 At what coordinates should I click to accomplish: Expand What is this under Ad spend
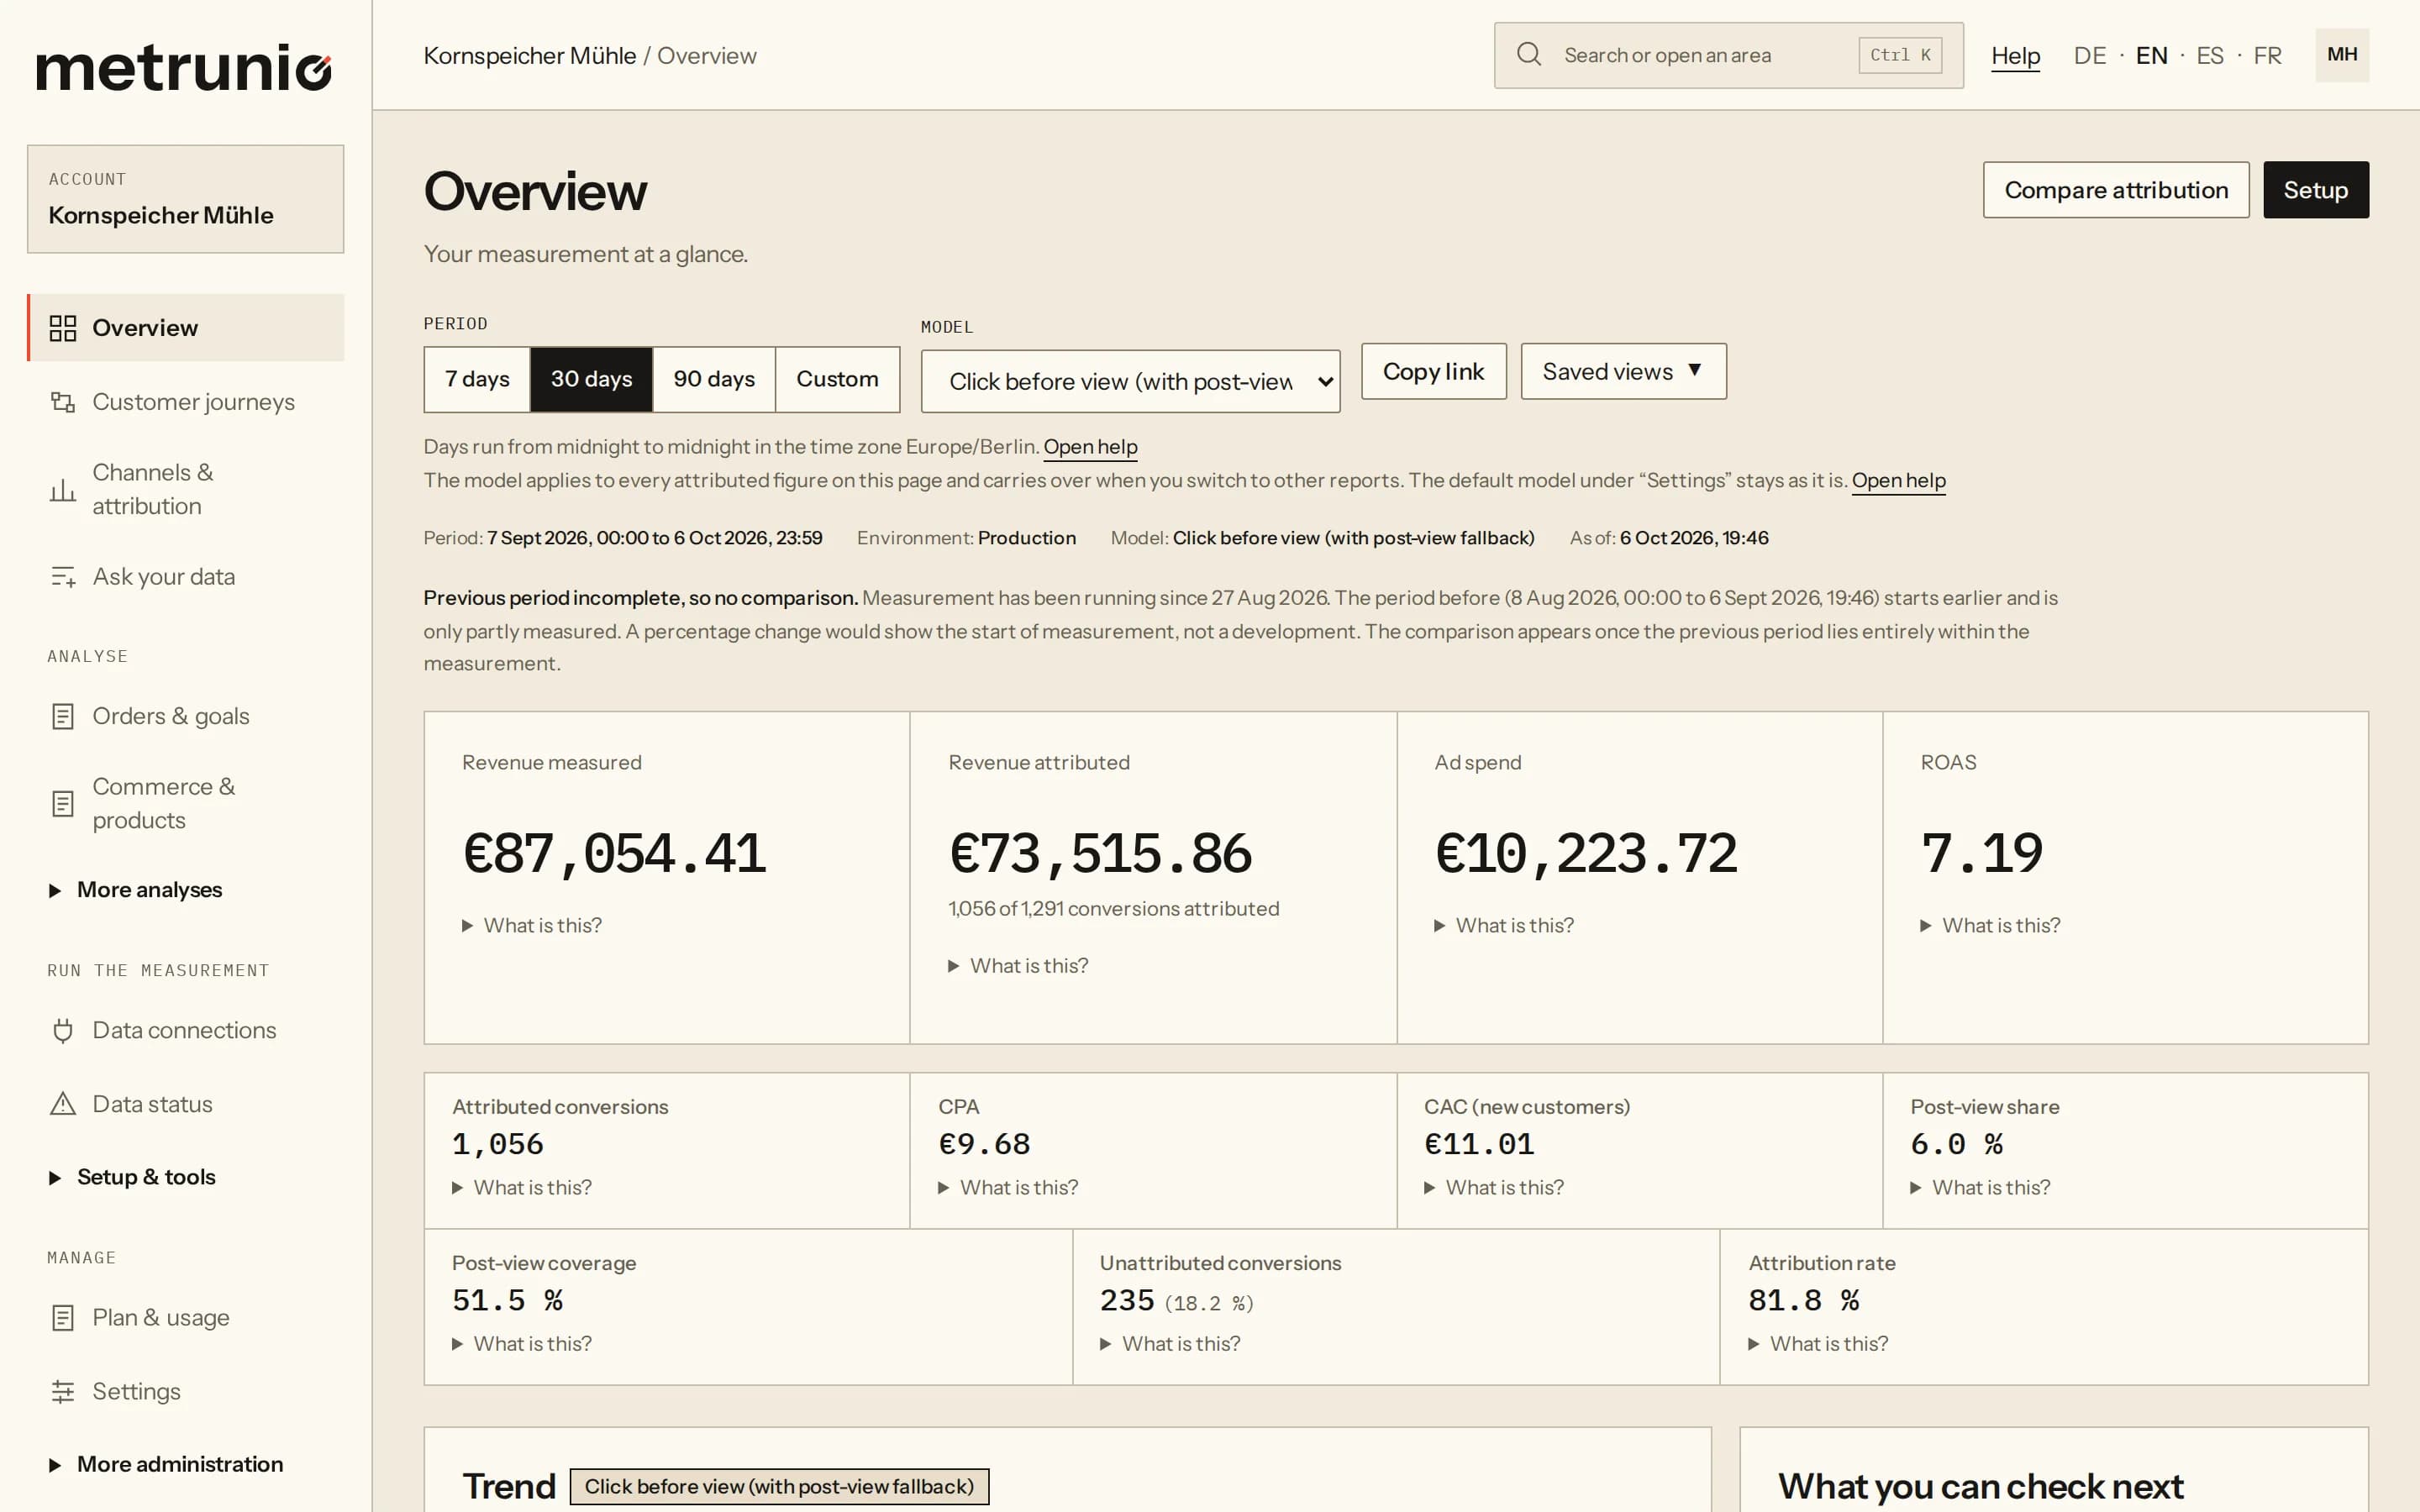pos(1504,926)
